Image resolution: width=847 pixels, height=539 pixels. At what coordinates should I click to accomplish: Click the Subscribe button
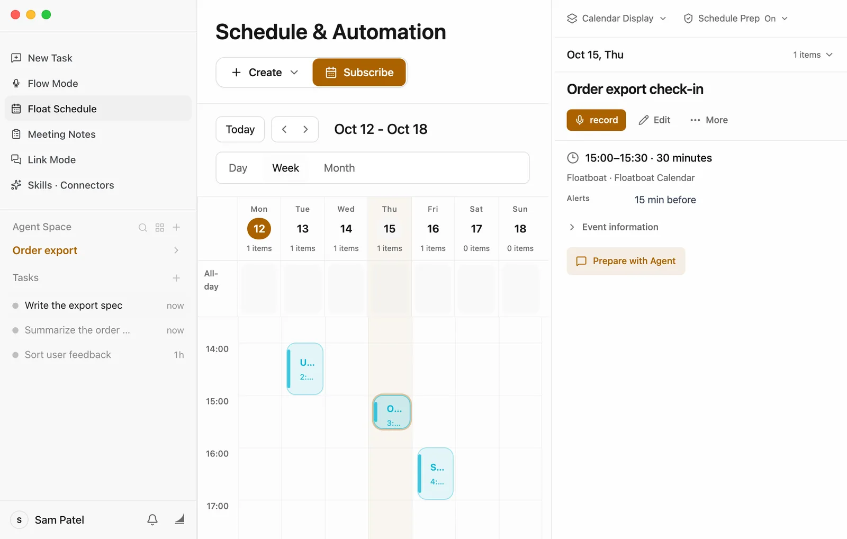coord(359,73)
